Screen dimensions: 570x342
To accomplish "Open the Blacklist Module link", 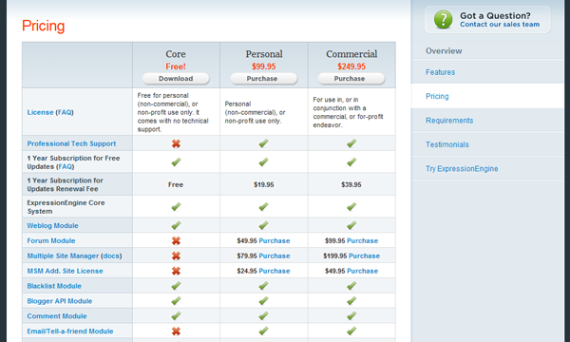I will pos(54,286).
